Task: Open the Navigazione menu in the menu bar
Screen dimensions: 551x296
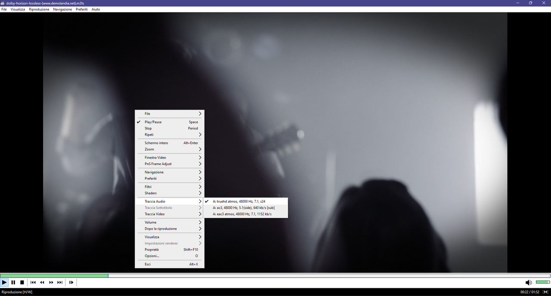Action: (62, 9)
